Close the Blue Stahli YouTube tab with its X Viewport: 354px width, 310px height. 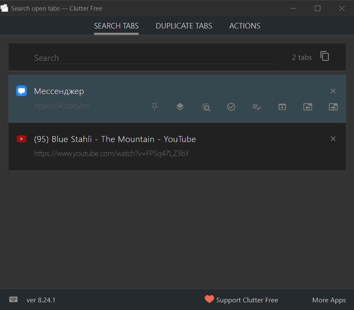(x=333, y=139)
